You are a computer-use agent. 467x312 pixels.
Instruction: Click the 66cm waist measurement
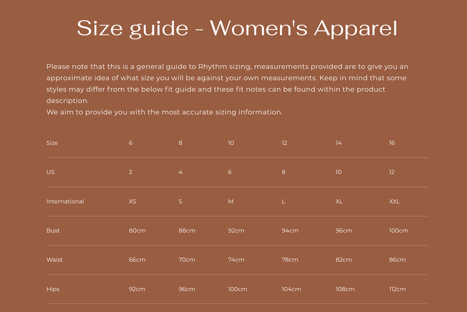click(x=137, y=260)
